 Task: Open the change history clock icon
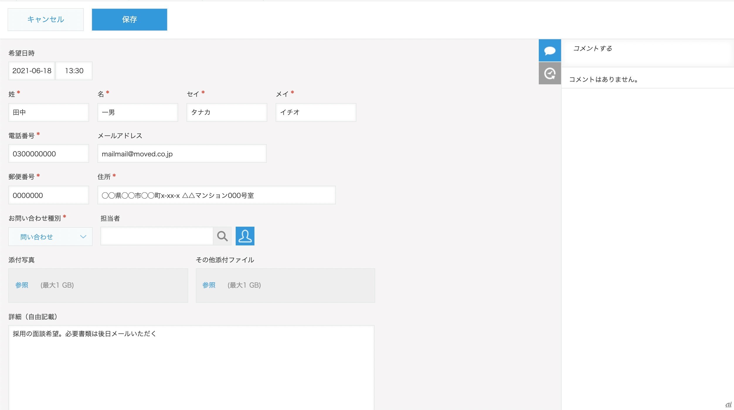[550, 73]
